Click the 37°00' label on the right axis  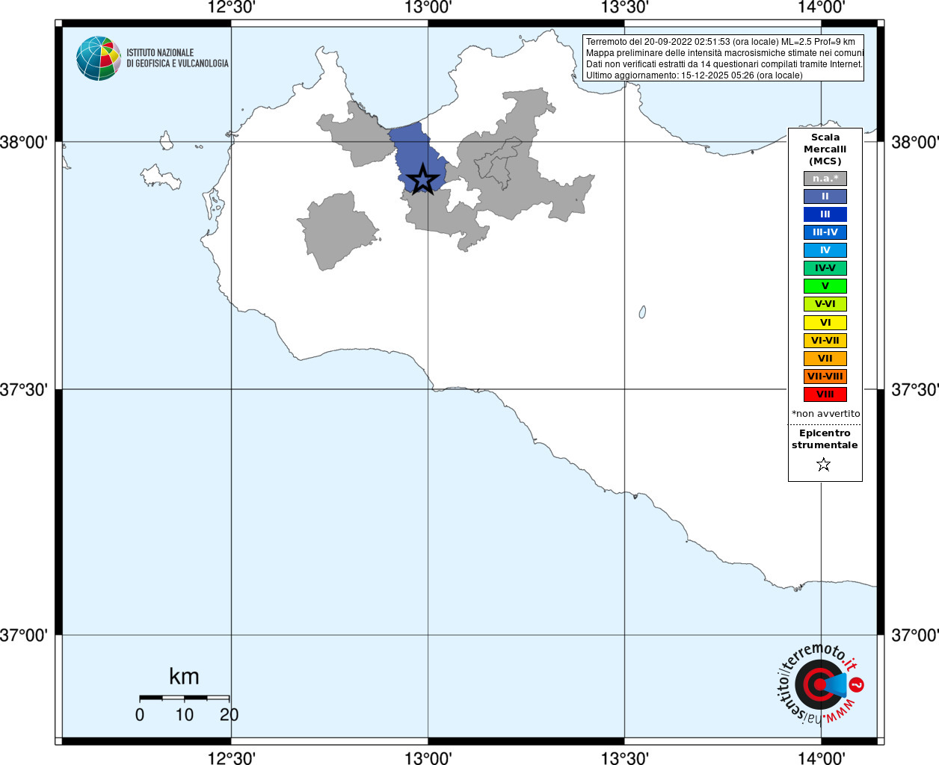[914, 635]
